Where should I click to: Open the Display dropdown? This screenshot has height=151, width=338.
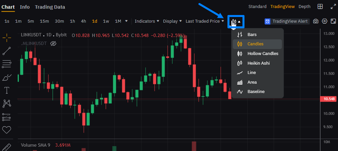(172, 21)
